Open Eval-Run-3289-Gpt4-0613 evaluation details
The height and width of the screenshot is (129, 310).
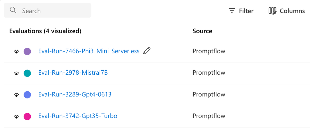click(75, 94)
